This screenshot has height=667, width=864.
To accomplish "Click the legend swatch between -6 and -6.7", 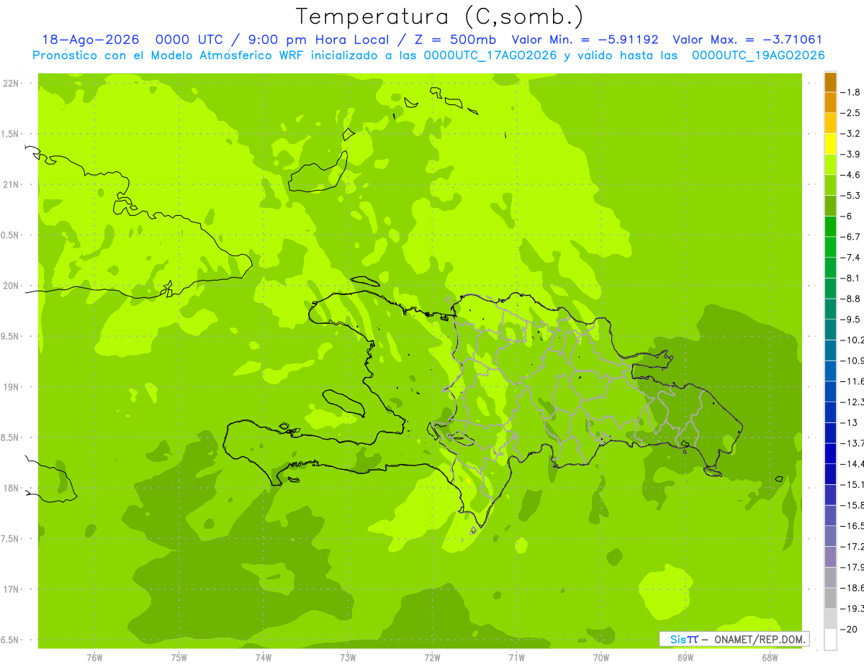I will [830, 227].
